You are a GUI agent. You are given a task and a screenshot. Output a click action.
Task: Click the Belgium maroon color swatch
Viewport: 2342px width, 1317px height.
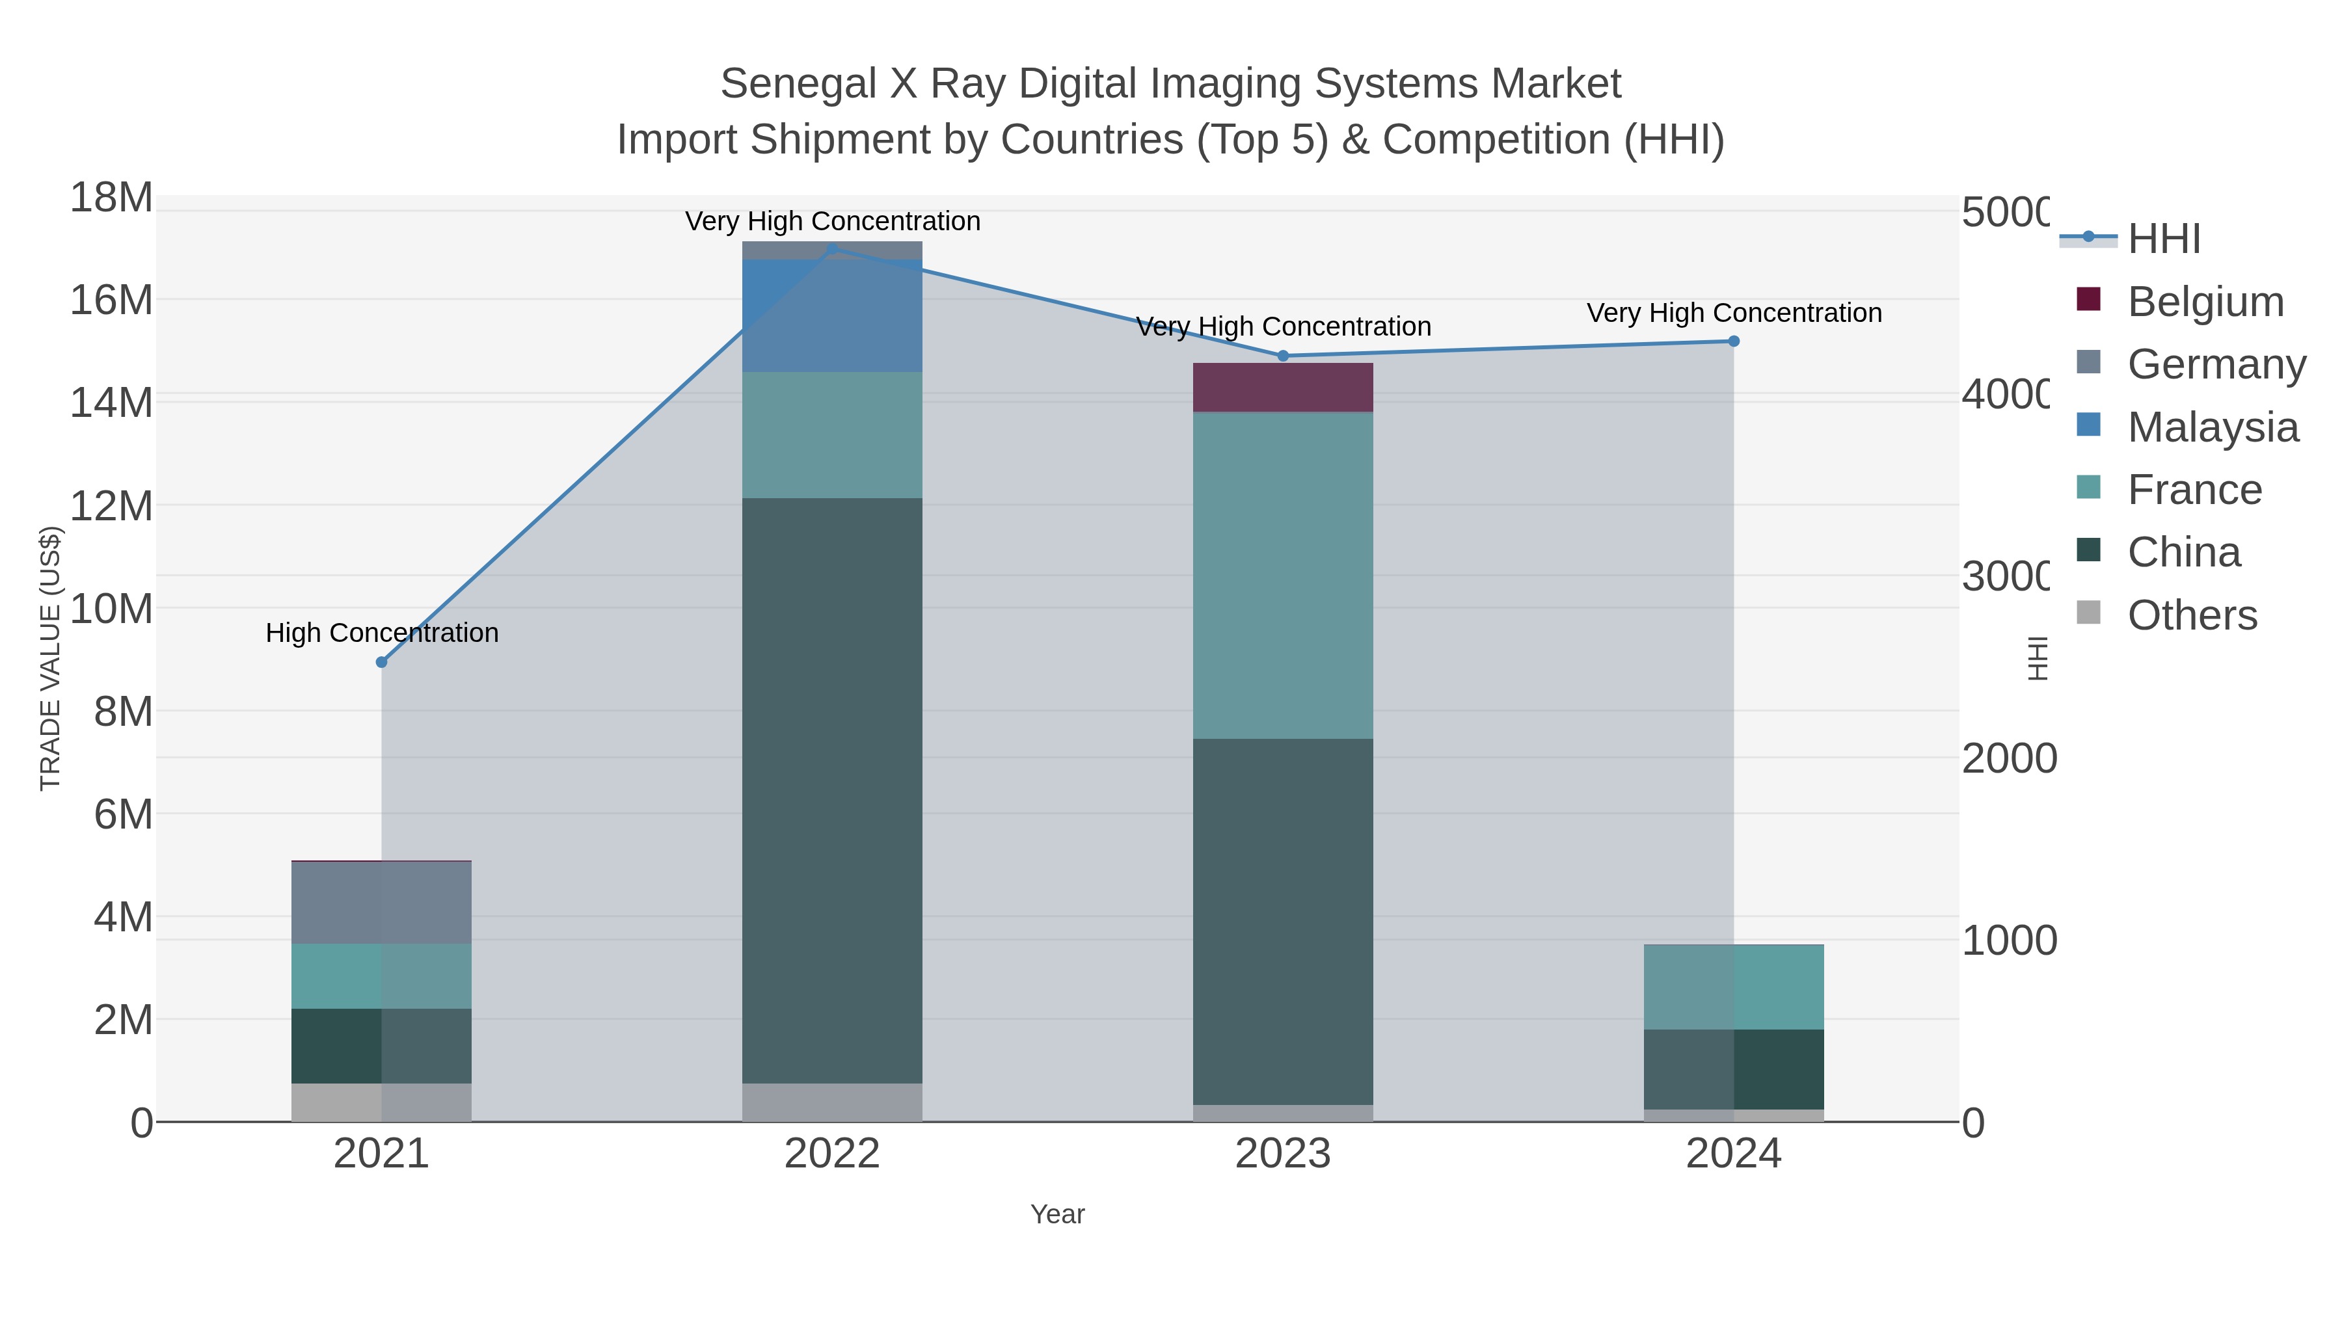[2089, 299]
